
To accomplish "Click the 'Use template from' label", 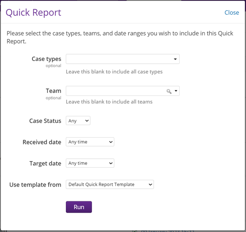I will coord(35,185).
